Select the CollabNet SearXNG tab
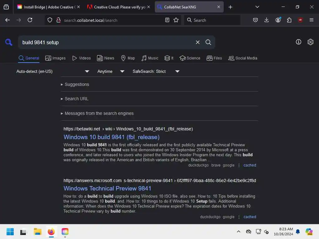The image size is (319, 239). click(189, 7)
